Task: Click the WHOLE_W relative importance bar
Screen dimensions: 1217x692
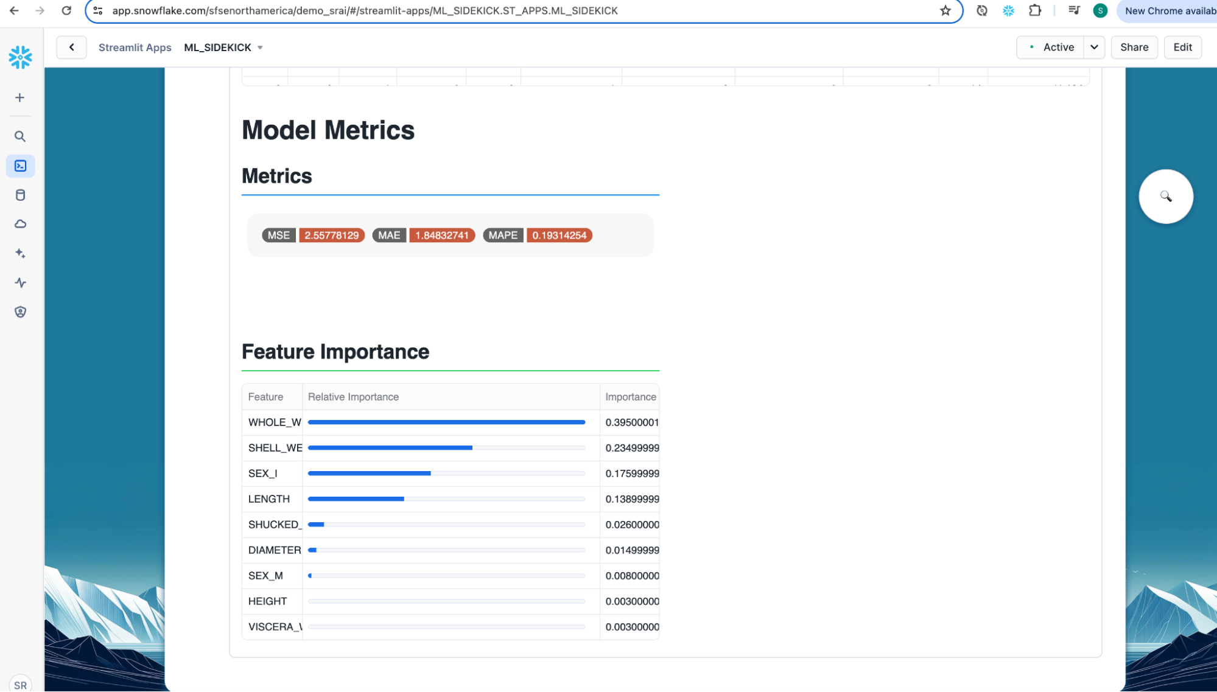Action: [446, 422]
